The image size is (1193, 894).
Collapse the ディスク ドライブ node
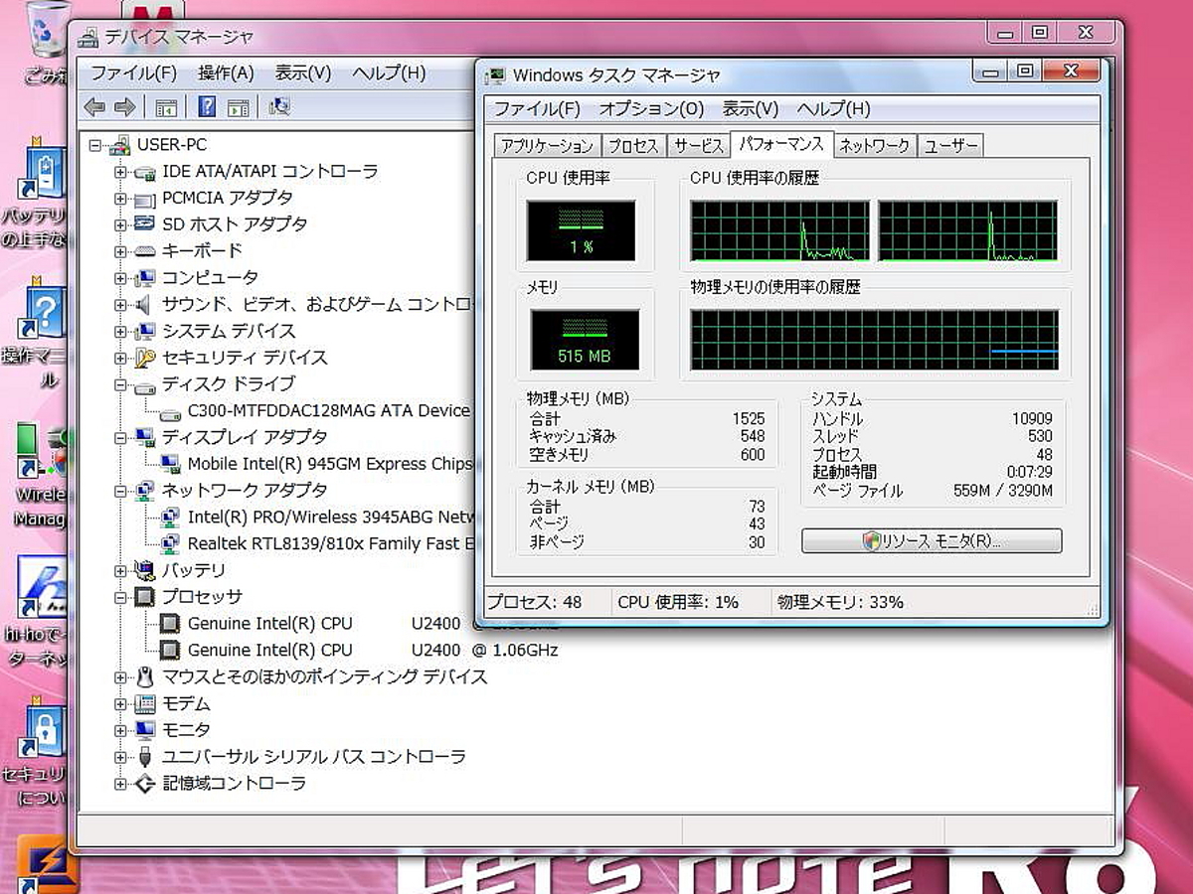121,384
